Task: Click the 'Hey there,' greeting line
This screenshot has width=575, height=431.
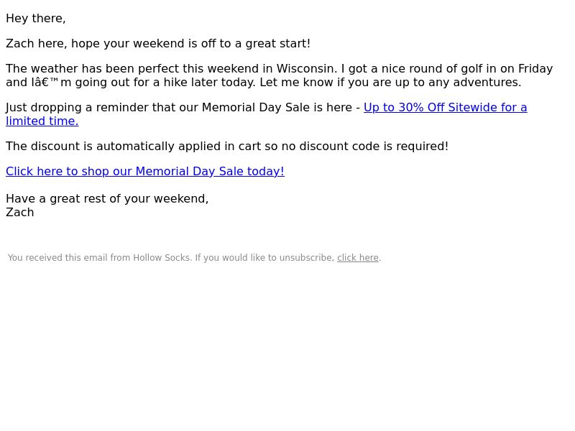Action: point(35,19)
